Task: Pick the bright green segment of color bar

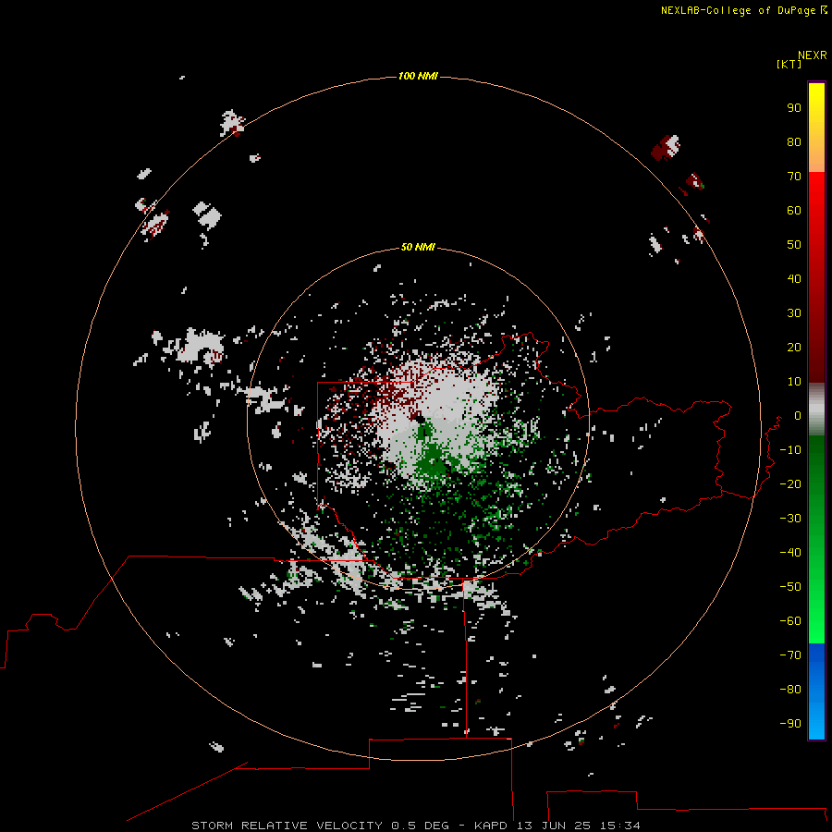Action: 816,610
